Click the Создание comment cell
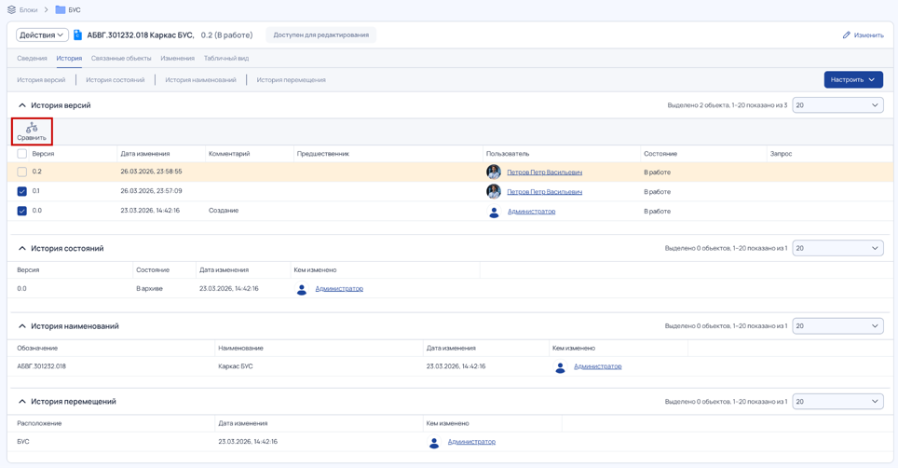This screenshot has width=898, height=468. [x=224, y=211]
